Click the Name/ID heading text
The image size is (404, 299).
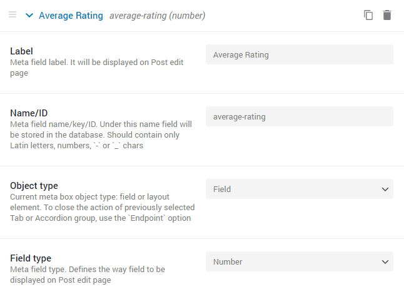click(29, 113)
